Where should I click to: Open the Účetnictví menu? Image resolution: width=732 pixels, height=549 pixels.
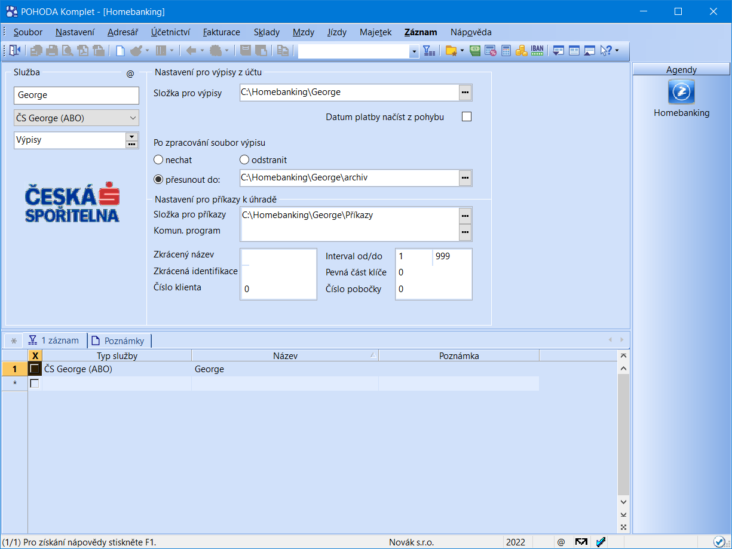click(170, 32)
